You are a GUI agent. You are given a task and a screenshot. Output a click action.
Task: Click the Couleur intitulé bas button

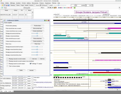coord(37,41)
